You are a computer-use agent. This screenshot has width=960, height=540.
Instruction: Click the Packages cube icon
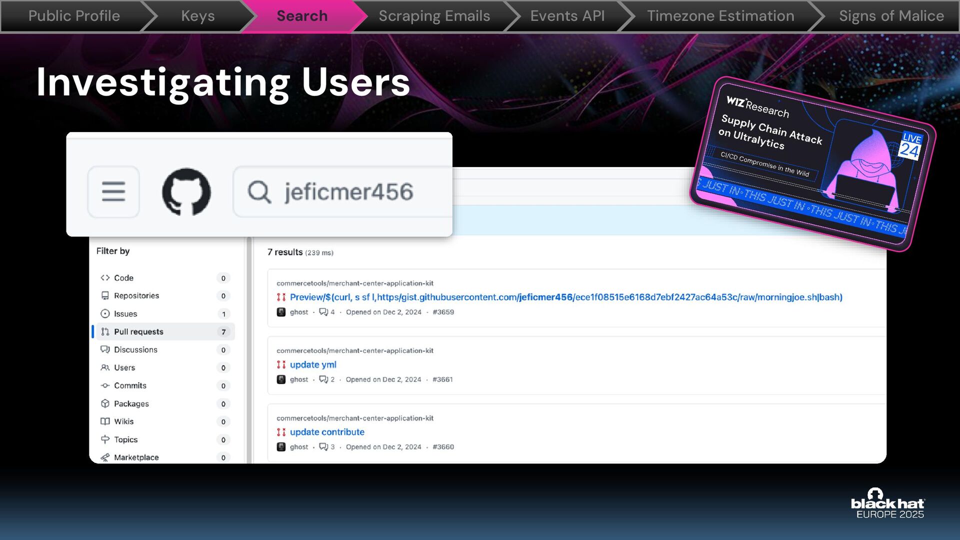pos(105,403)
